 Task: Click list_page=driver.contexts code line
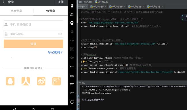[97, 58]
